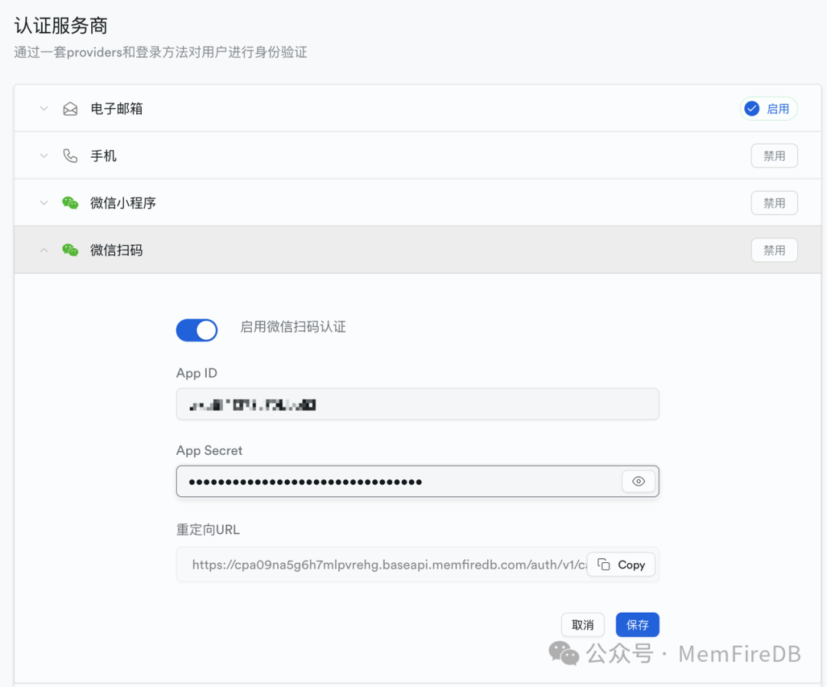This screenshot has width=827, height=687.
Task: Save settings with 保存 button
Action: (638, 625)
